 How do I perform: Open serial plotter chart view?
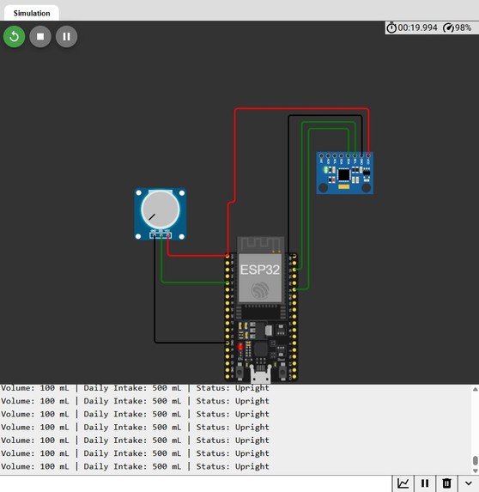[403, 483]
